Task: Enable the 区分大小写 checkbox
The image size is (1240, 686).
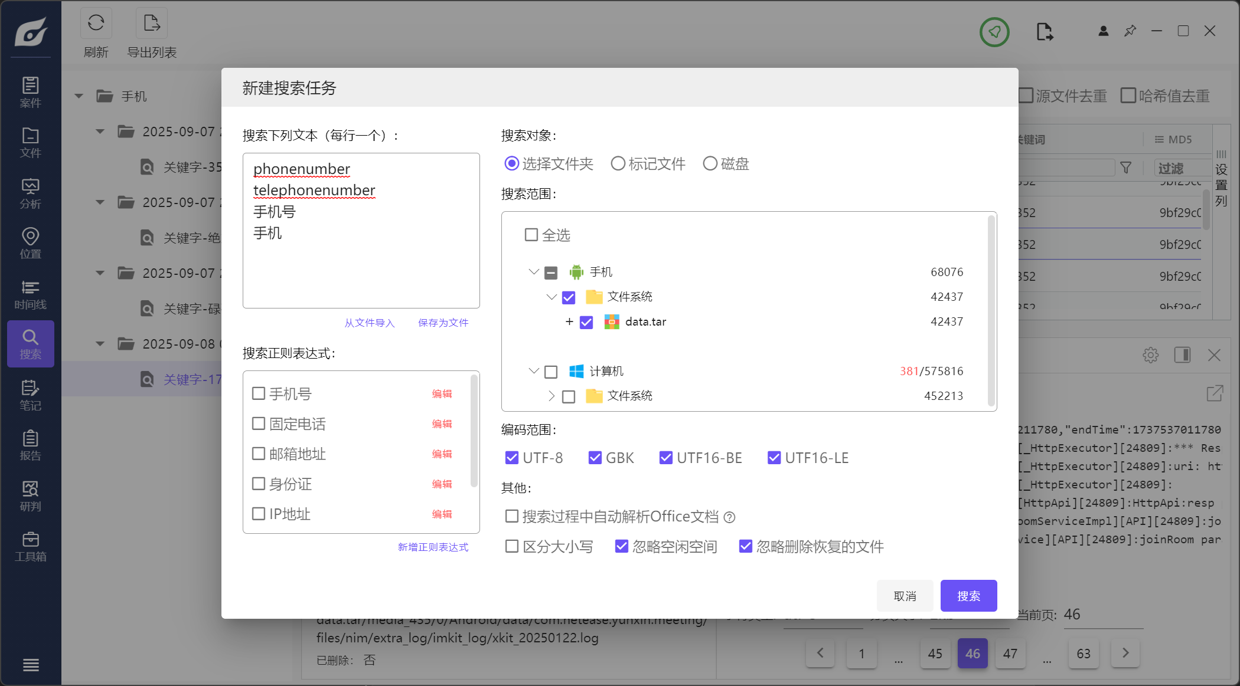Action: [x=512, y=546]
